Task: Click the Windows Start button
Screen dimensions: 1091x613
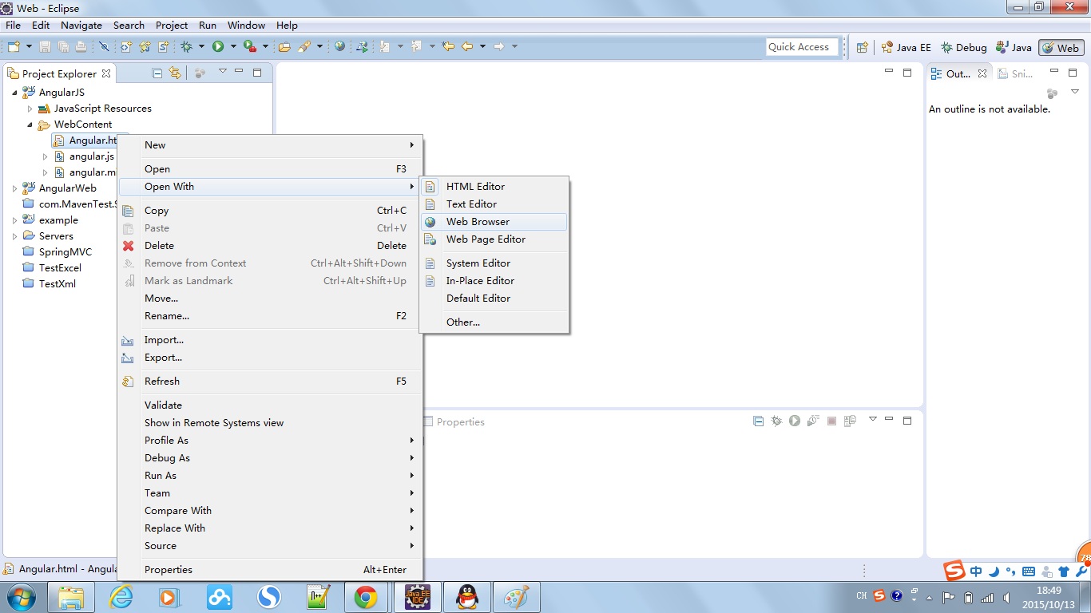Action: 20,597
